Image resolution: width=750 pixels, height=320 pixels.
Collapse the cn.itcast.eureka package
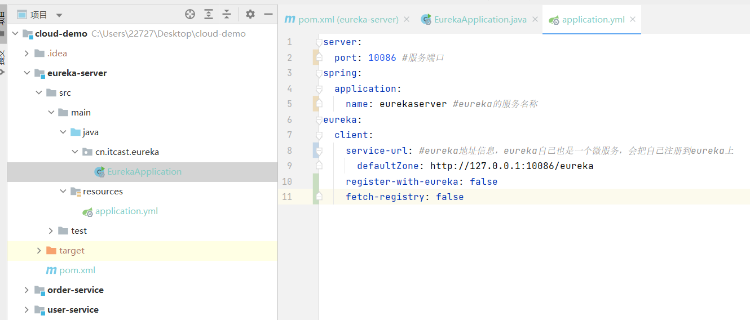[75, 152]
